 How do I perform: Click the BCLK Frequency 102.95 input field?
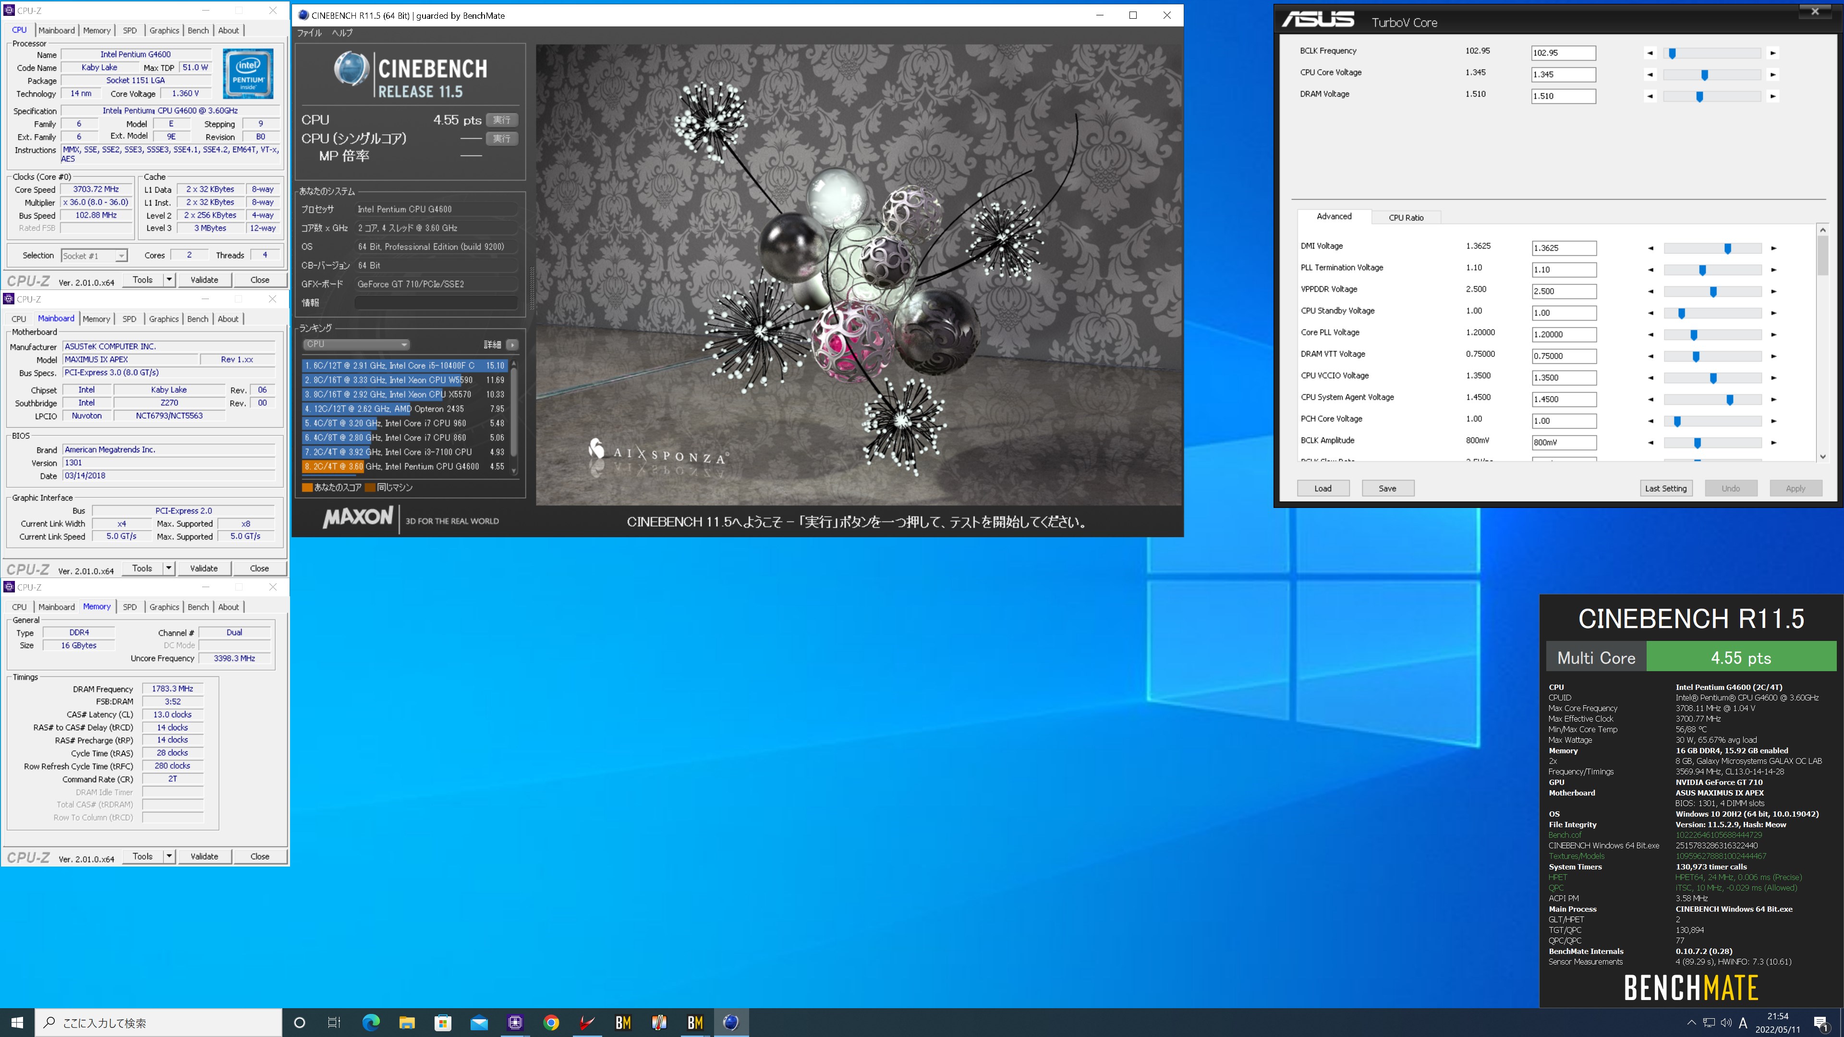click(x=1564, y=53)
